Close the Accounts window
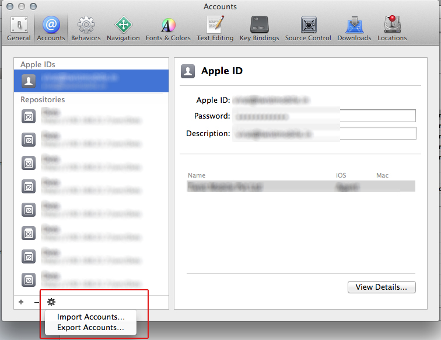The height and width of the screenshot is (340, 441). pos(10,6)
